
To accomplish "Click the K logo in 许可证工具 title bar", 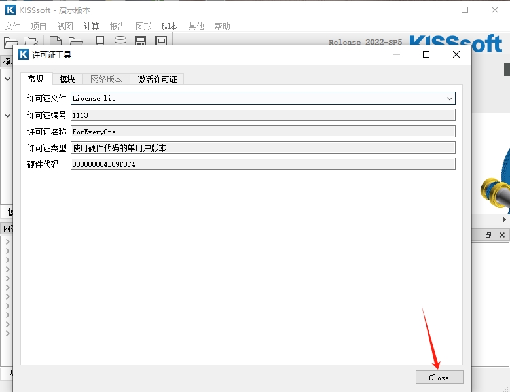I will pos(24,54).
